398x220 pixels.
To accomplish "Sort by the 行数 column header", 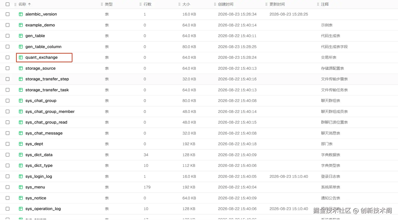I will [148, 4].
